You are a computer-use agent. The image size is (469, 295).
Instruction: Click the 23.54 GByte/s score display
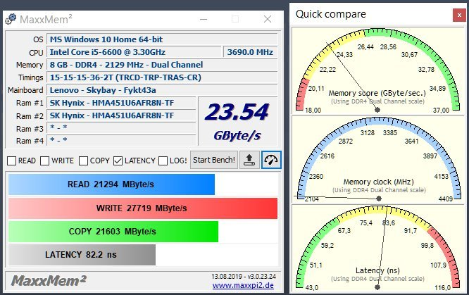coord(238,122)
